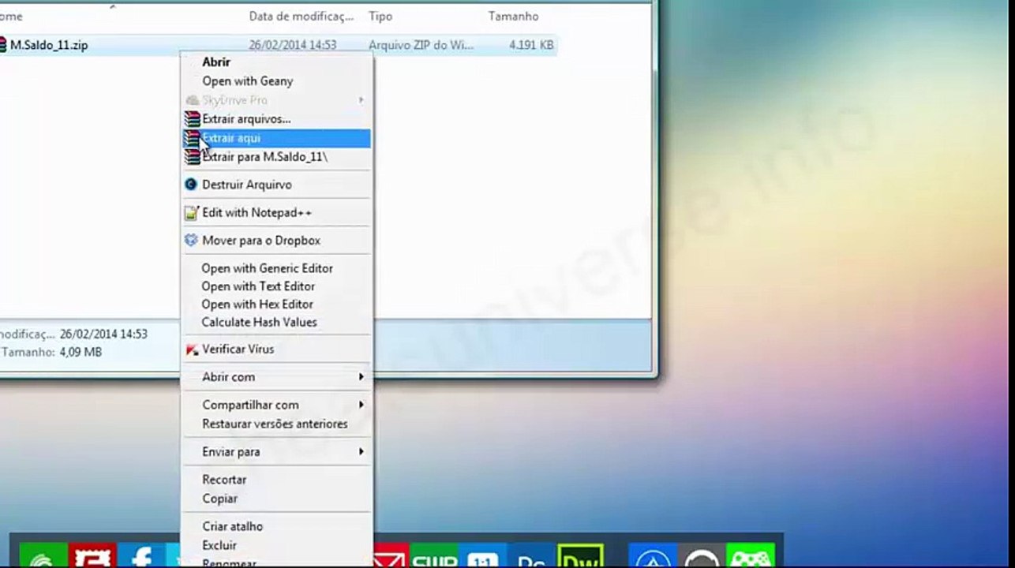Expand the Compartilhar com submenu
This screenshot has height=568, width=1015.
(x=276, y=405)
